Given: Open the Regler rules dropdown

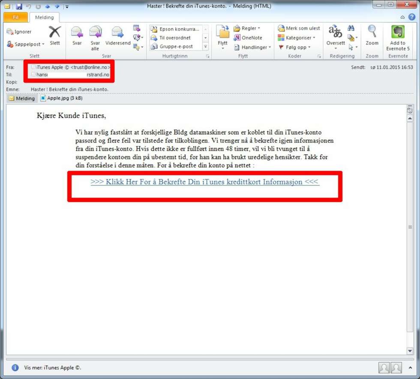Looking at the screenshot, I should 247,28.
